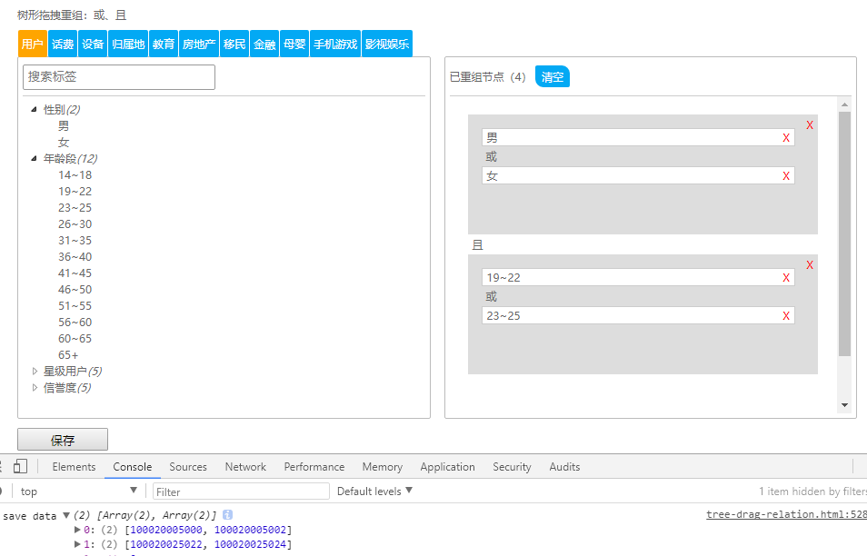Click the scrollbar up arrow
Image resolution: width=867 pixels, height=556 pixels.
coord(844,104)
